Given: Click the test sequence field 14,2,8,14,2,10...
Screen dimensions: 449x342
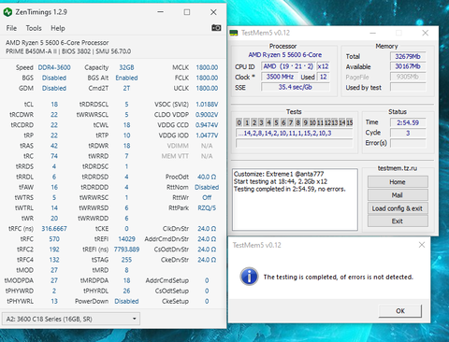Looking at the screenshot, I should pos(295,133).
